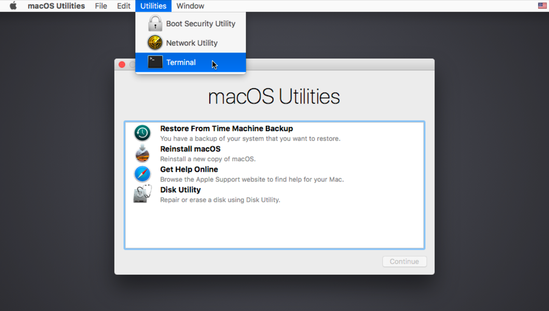Image resolution: width=549 pixels, height=311 pixels.
Task: Click the Disk Utility stethoscope icon
Action: [x=143, y=194]
